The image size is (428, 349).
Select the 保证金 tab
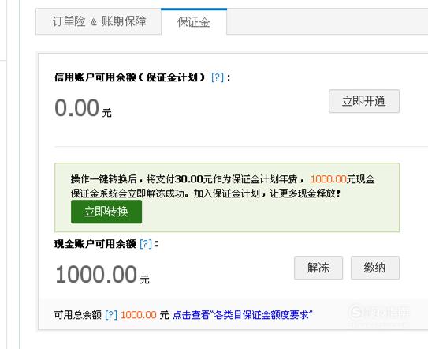coord(194,21)
